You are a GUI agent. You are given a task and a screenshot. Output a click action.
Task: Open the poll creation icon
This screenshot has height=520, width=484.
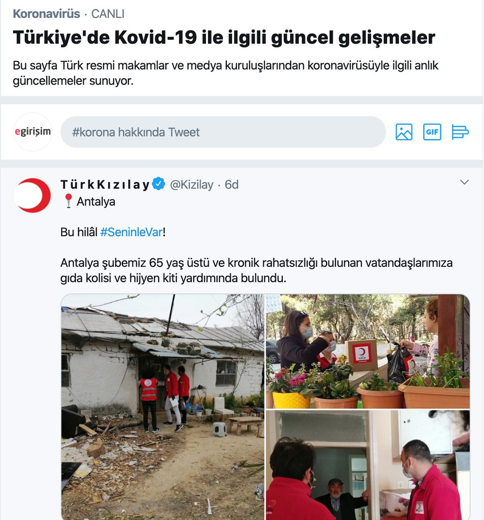click(x=460, y=132)
